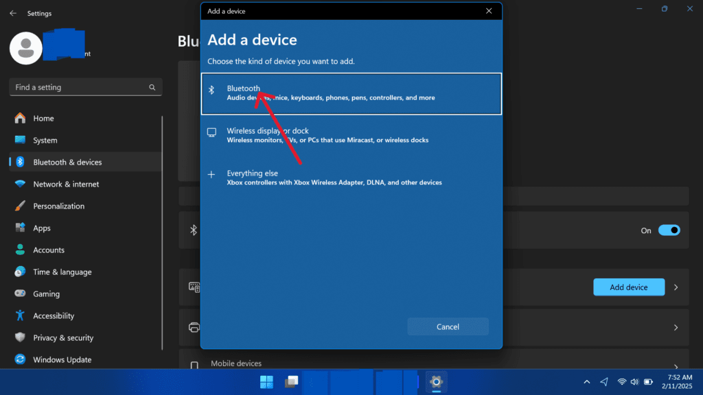Open Privacy & security settings
This screenshot has width=703, height=395.
point(86,337)
